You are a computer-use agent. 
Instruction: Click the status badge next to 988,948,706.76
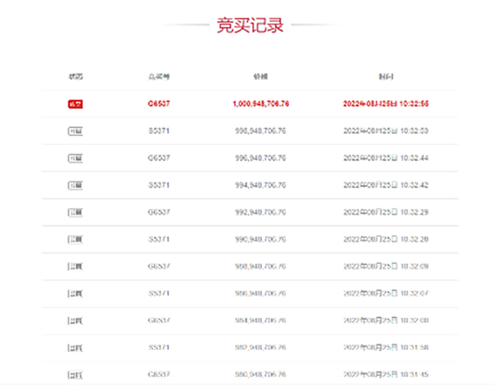(x=76, y=267)
